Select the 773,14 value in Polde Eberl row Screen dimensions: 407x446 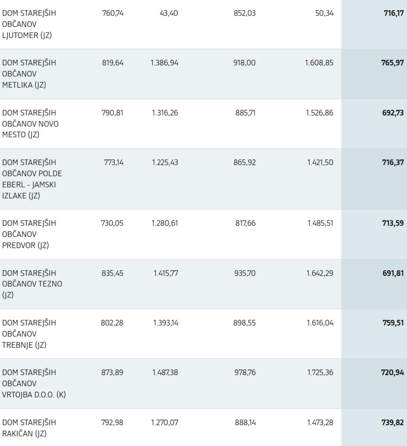click(114, 162)
